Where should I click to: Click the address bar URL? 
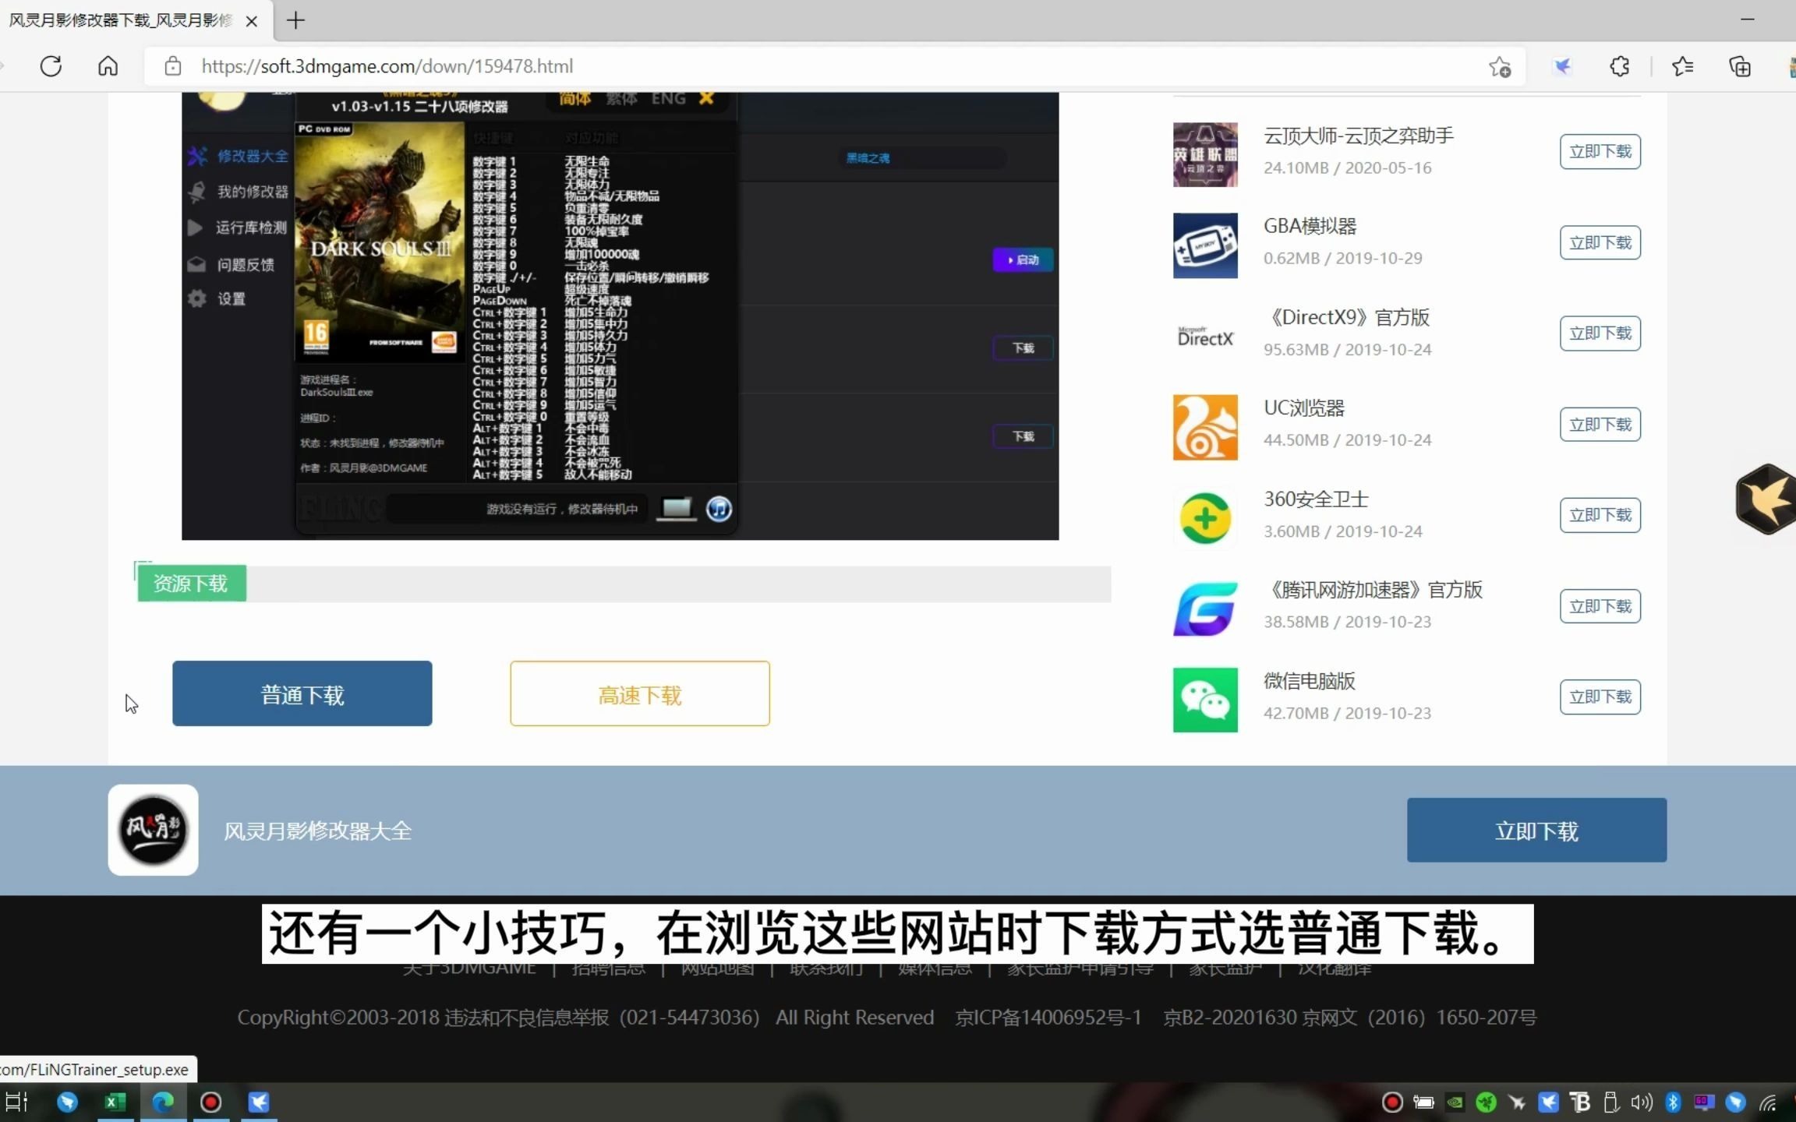[387, 66]
